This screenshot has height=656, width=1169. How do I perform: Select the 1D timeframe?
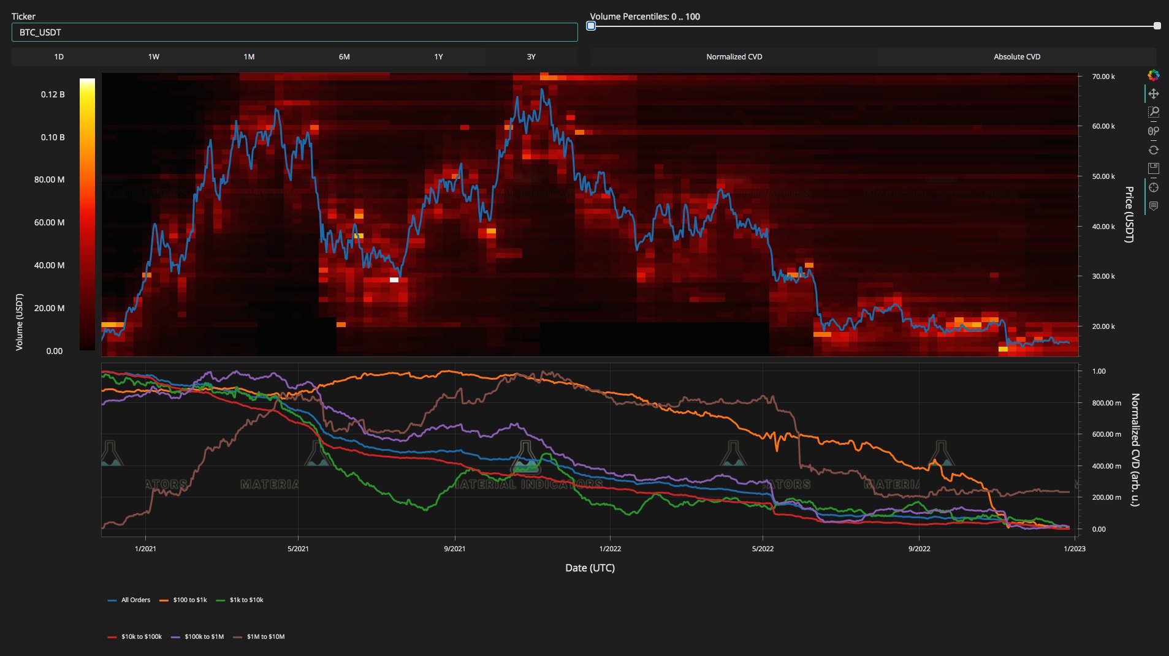59,57
